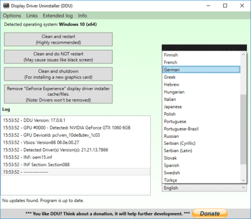The width and height of the screenshot is (251, 219).
Task: Select Hungarian language option
Action: point(201,92)
